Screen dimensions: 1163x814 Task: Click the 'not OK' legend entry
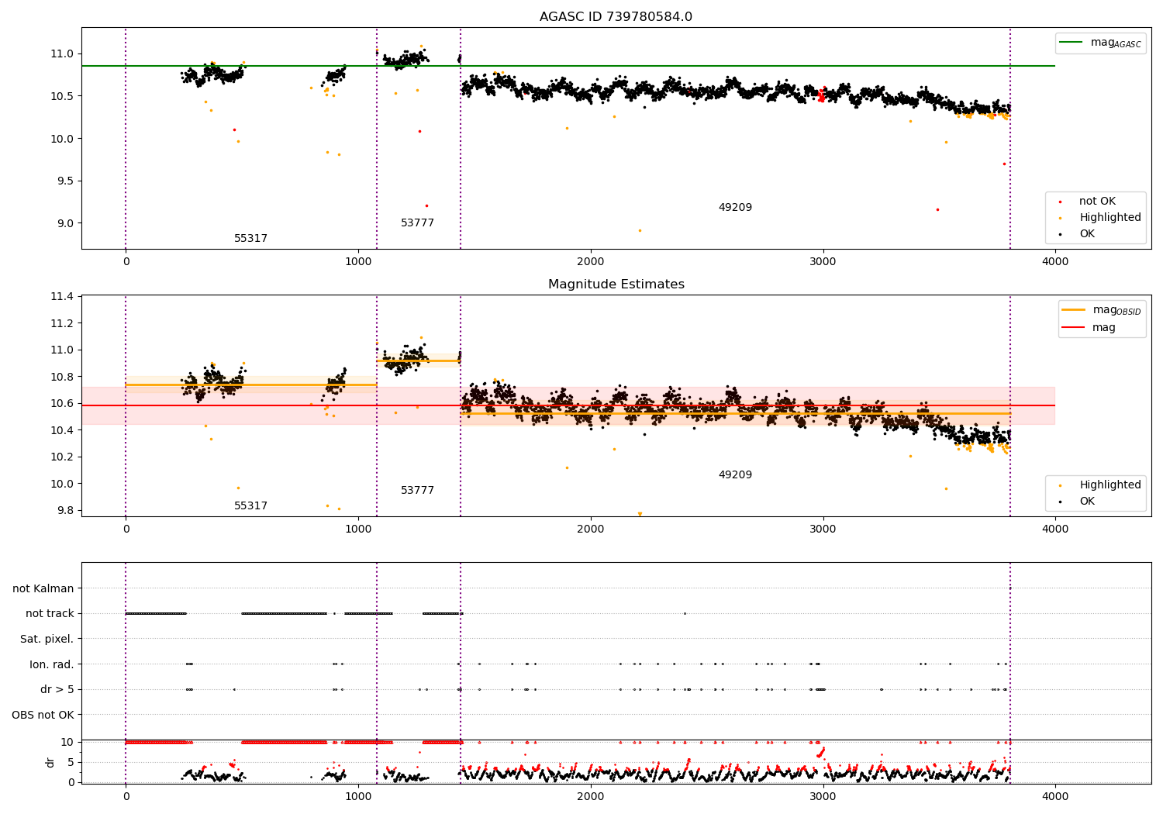point(1097,202)
